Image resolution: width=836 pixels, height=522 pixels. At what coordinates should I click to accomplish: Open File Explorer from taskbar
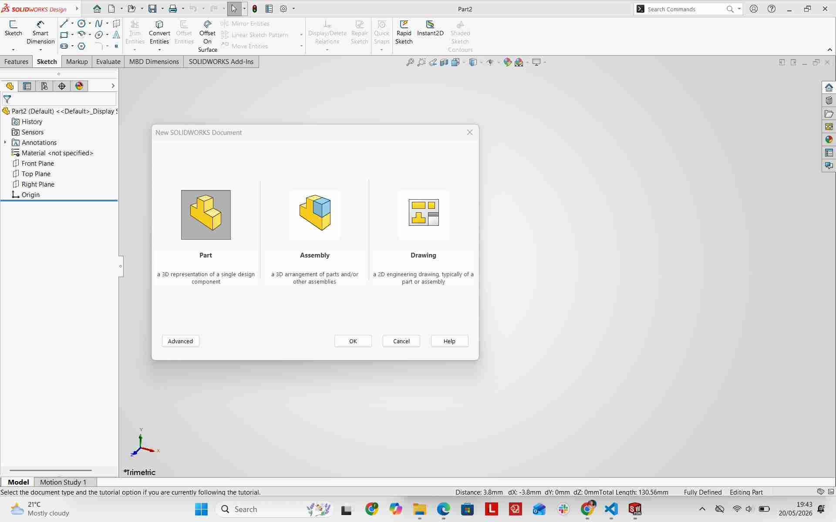tap(419, 509)
